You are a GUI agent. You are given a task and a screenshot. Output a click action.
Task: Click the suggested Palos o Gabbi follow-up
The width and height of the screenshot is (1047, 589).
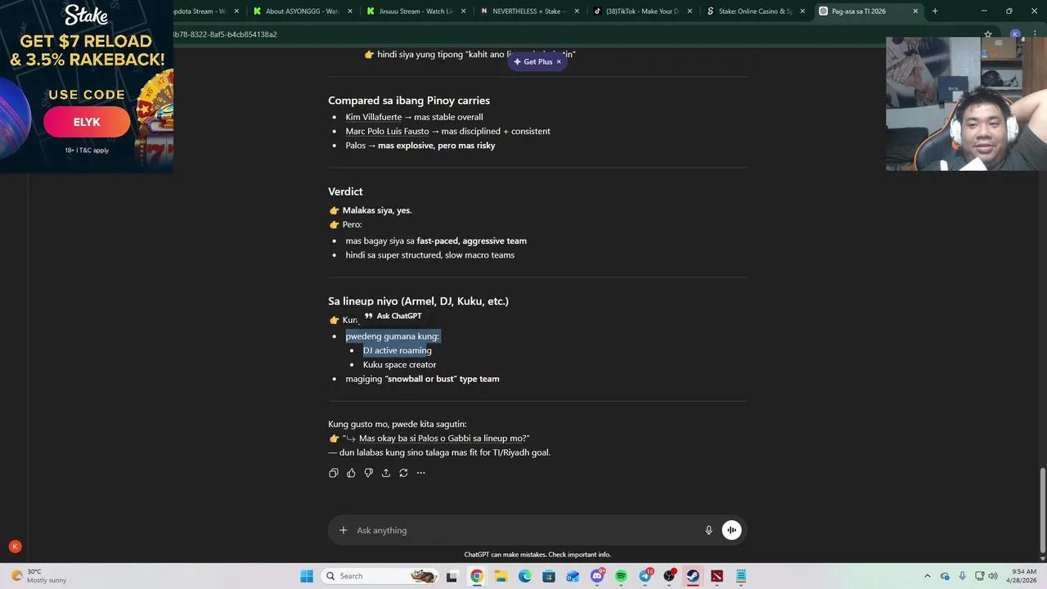[443, 438]
